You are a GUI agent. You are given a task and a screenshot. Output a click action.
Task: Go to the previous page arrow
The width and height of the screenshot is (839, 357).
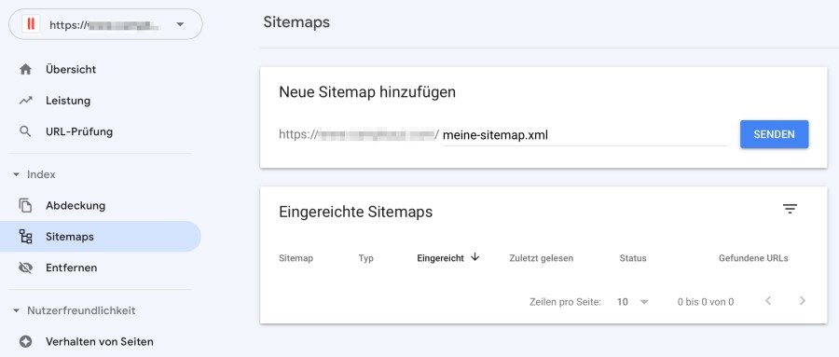coord(768,301)
